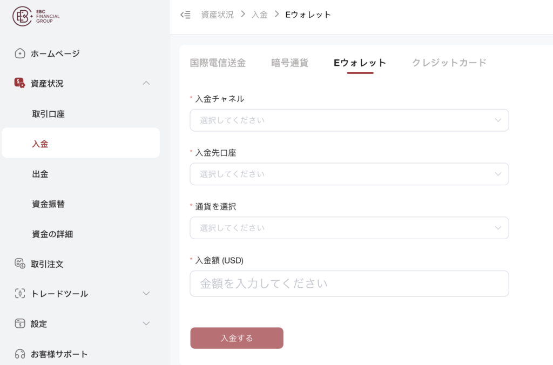Click the sidebar collapse menu icon
The width and height of the screenshot is (553, 365).
click(185, 15)
